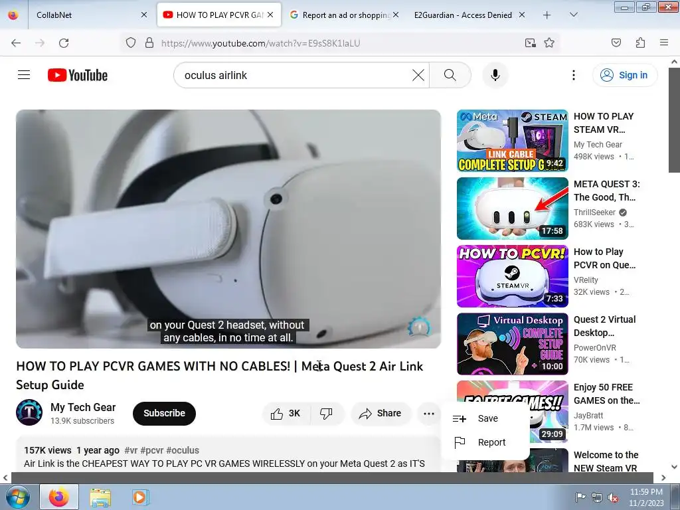The image size is (680, 510).
Task: Click the ThrillSeeker channel name
Action: coord(594,212)
